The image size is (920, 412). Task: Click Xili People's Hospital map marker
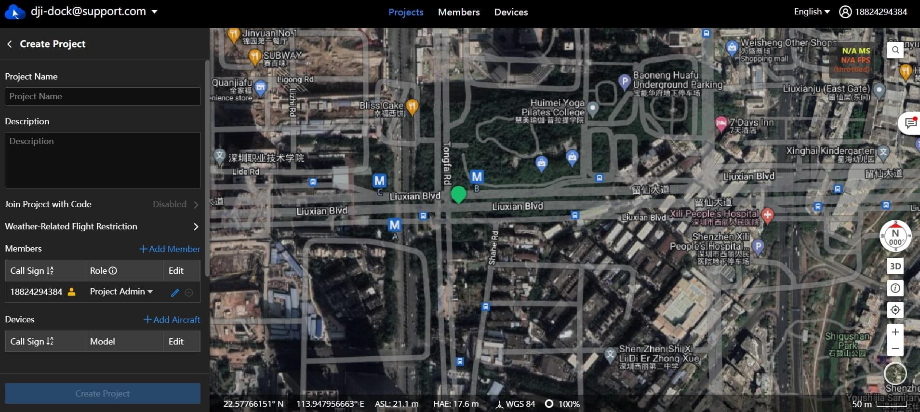coord(768,215)
